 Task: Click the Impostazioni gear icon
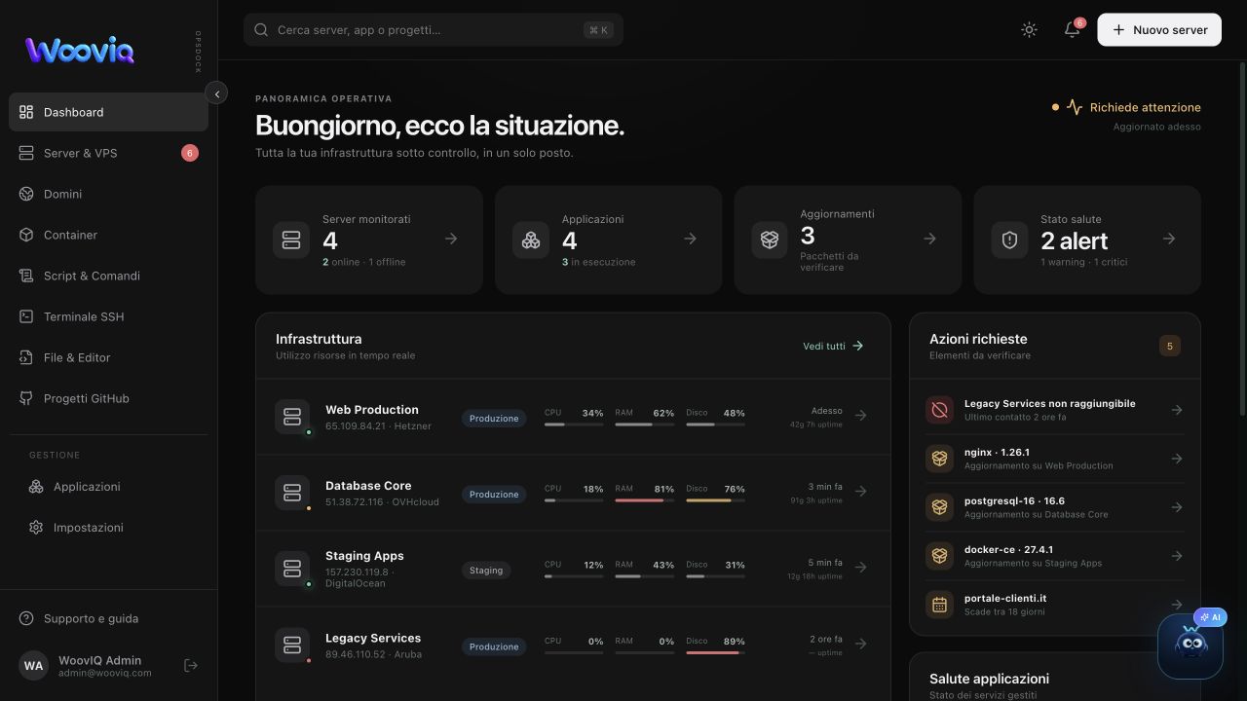click(36, 528)
